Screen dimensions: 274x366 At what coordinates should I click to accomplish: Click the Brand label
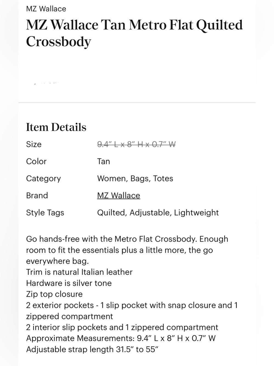point(37,195)
